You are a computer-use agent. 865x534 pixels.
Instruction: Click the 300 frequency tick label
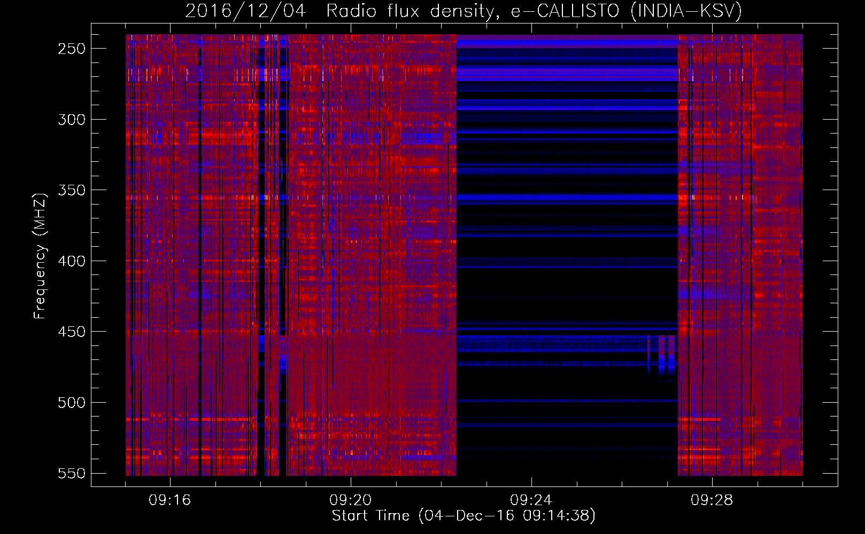72,120
